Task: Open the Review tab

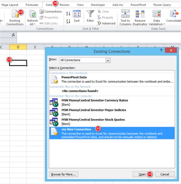Action: (x=65, y=5)
